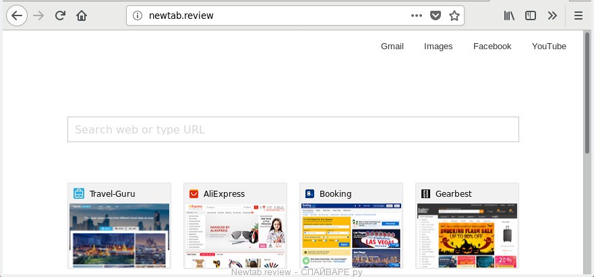Open the AliExpress tile title
This screenshot has width=594, height=277.
click(224, 193)
